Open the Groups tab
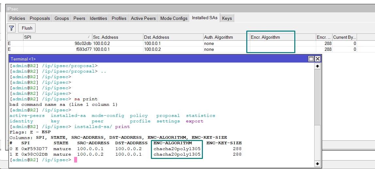This screenshot has height=169, width=375. tap(62, 18)
